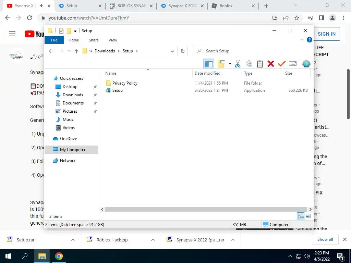Viewport: 351px width, 263px height.
Task: Open Chrome three-dot menu
Action: tap(343, 18)
